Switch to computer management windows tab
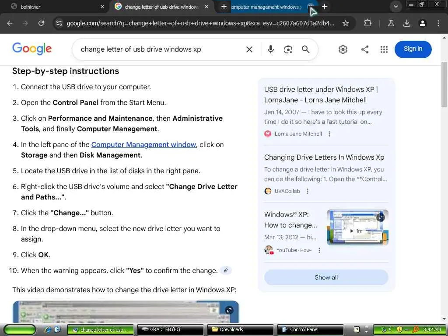The width and height of the screenshot is (448, 336). [266, 7]
